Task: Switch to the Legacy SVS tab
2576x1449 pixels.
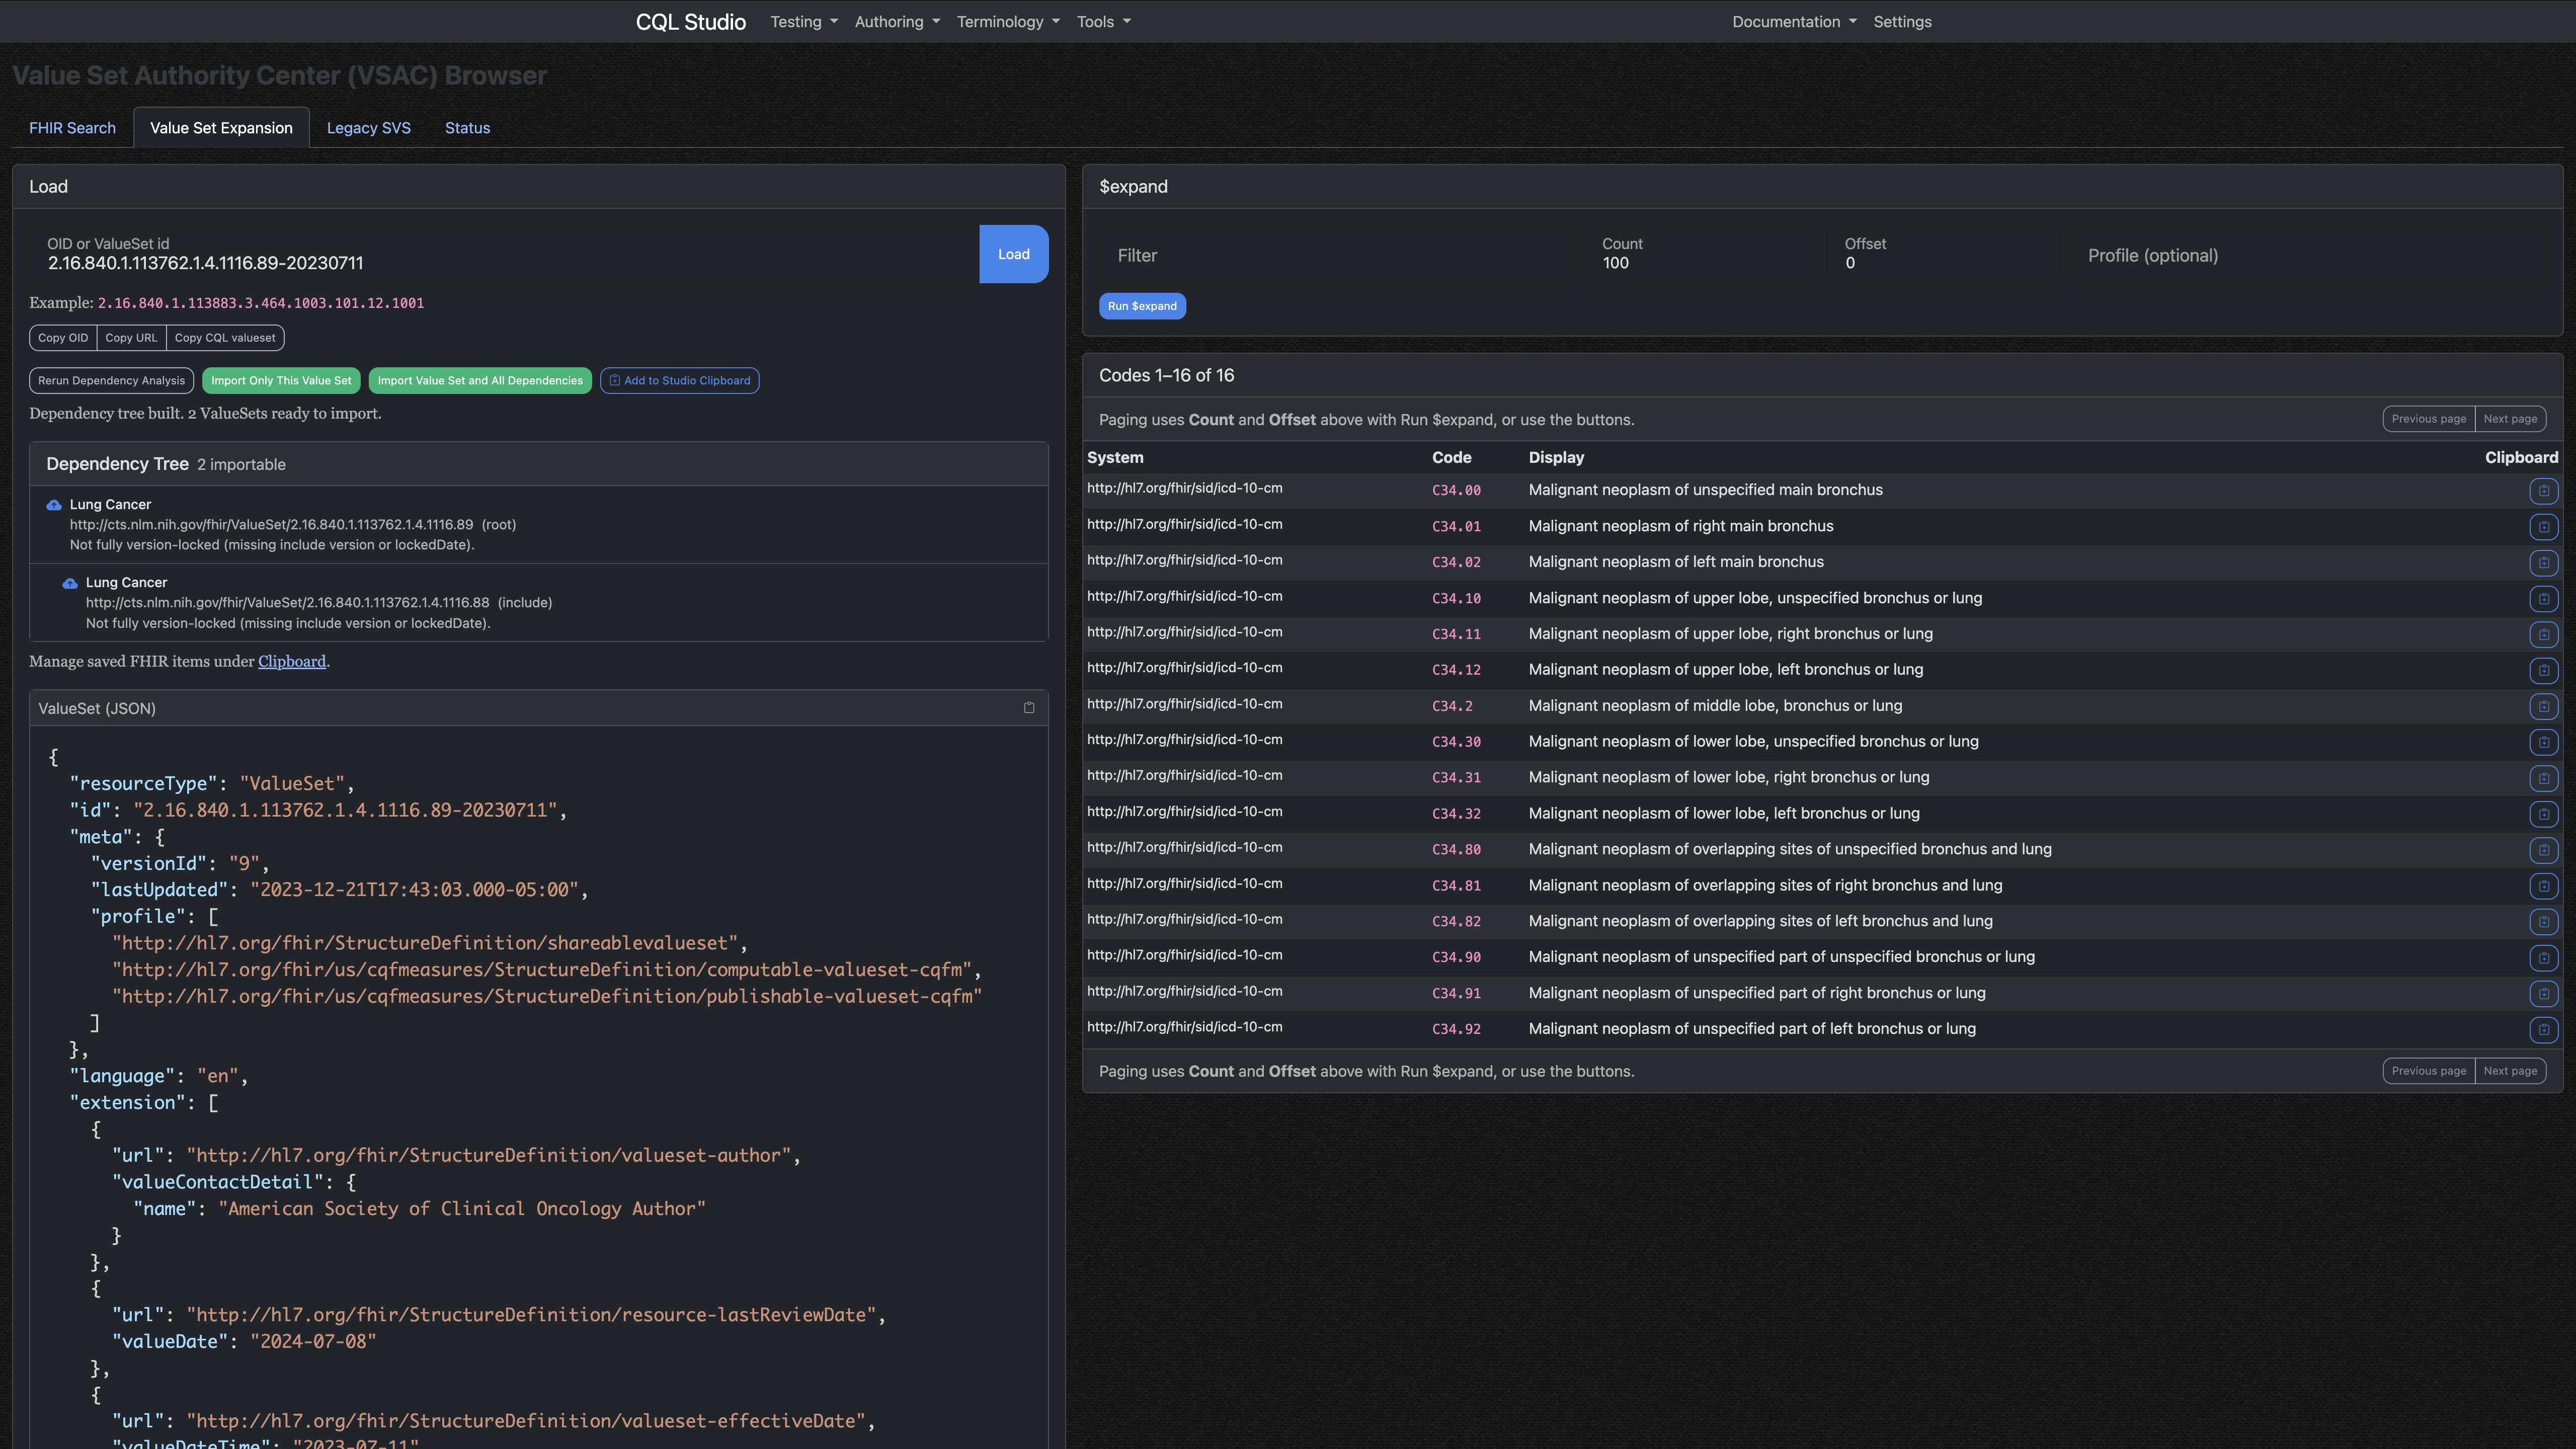Action: pyautogui.click(x=369, y=128)
